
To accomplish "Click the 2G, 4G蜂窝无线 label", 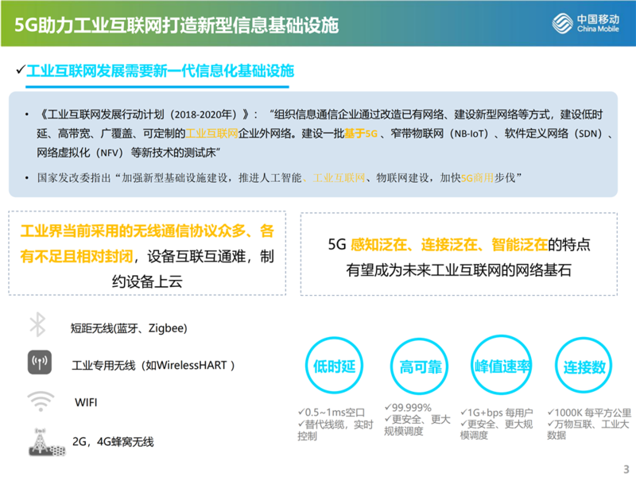I will point(113,441).
